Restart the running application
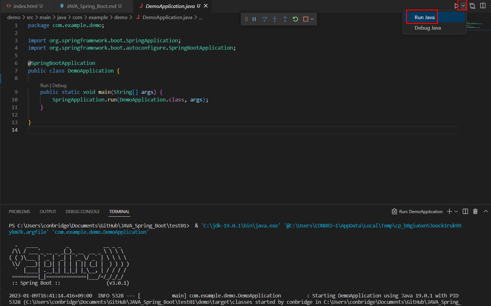491x306 pixels. pos(295,19)
